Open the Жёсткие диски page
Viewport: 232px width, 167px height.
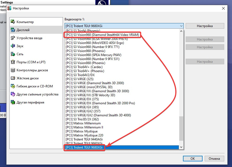coord(36,78)
